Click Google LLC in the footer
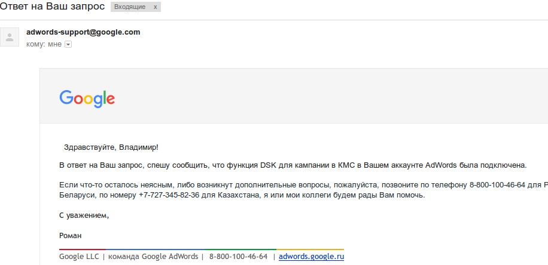Viewport: 548px width, 265px height. click(x=80, y=257)
